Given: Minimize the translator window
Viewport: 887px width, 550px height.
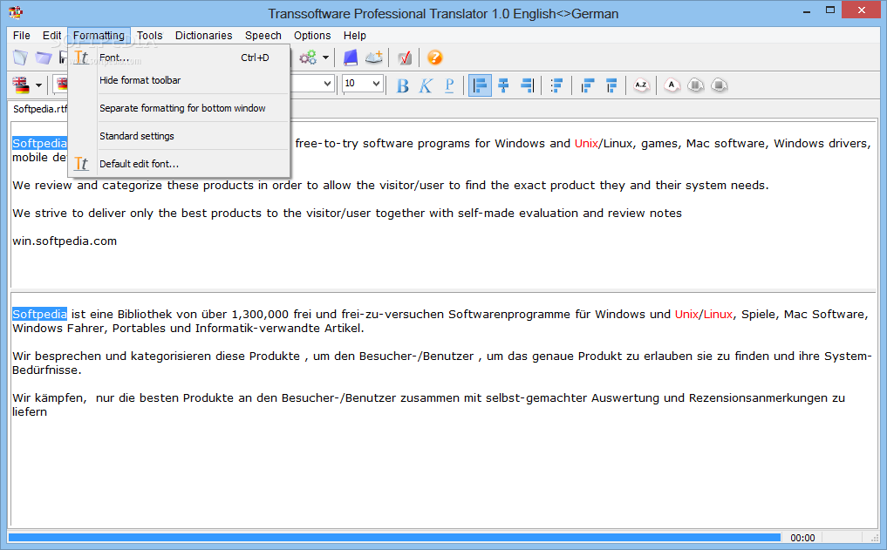Looking at the screenshot, I should [x=807, y=10].
